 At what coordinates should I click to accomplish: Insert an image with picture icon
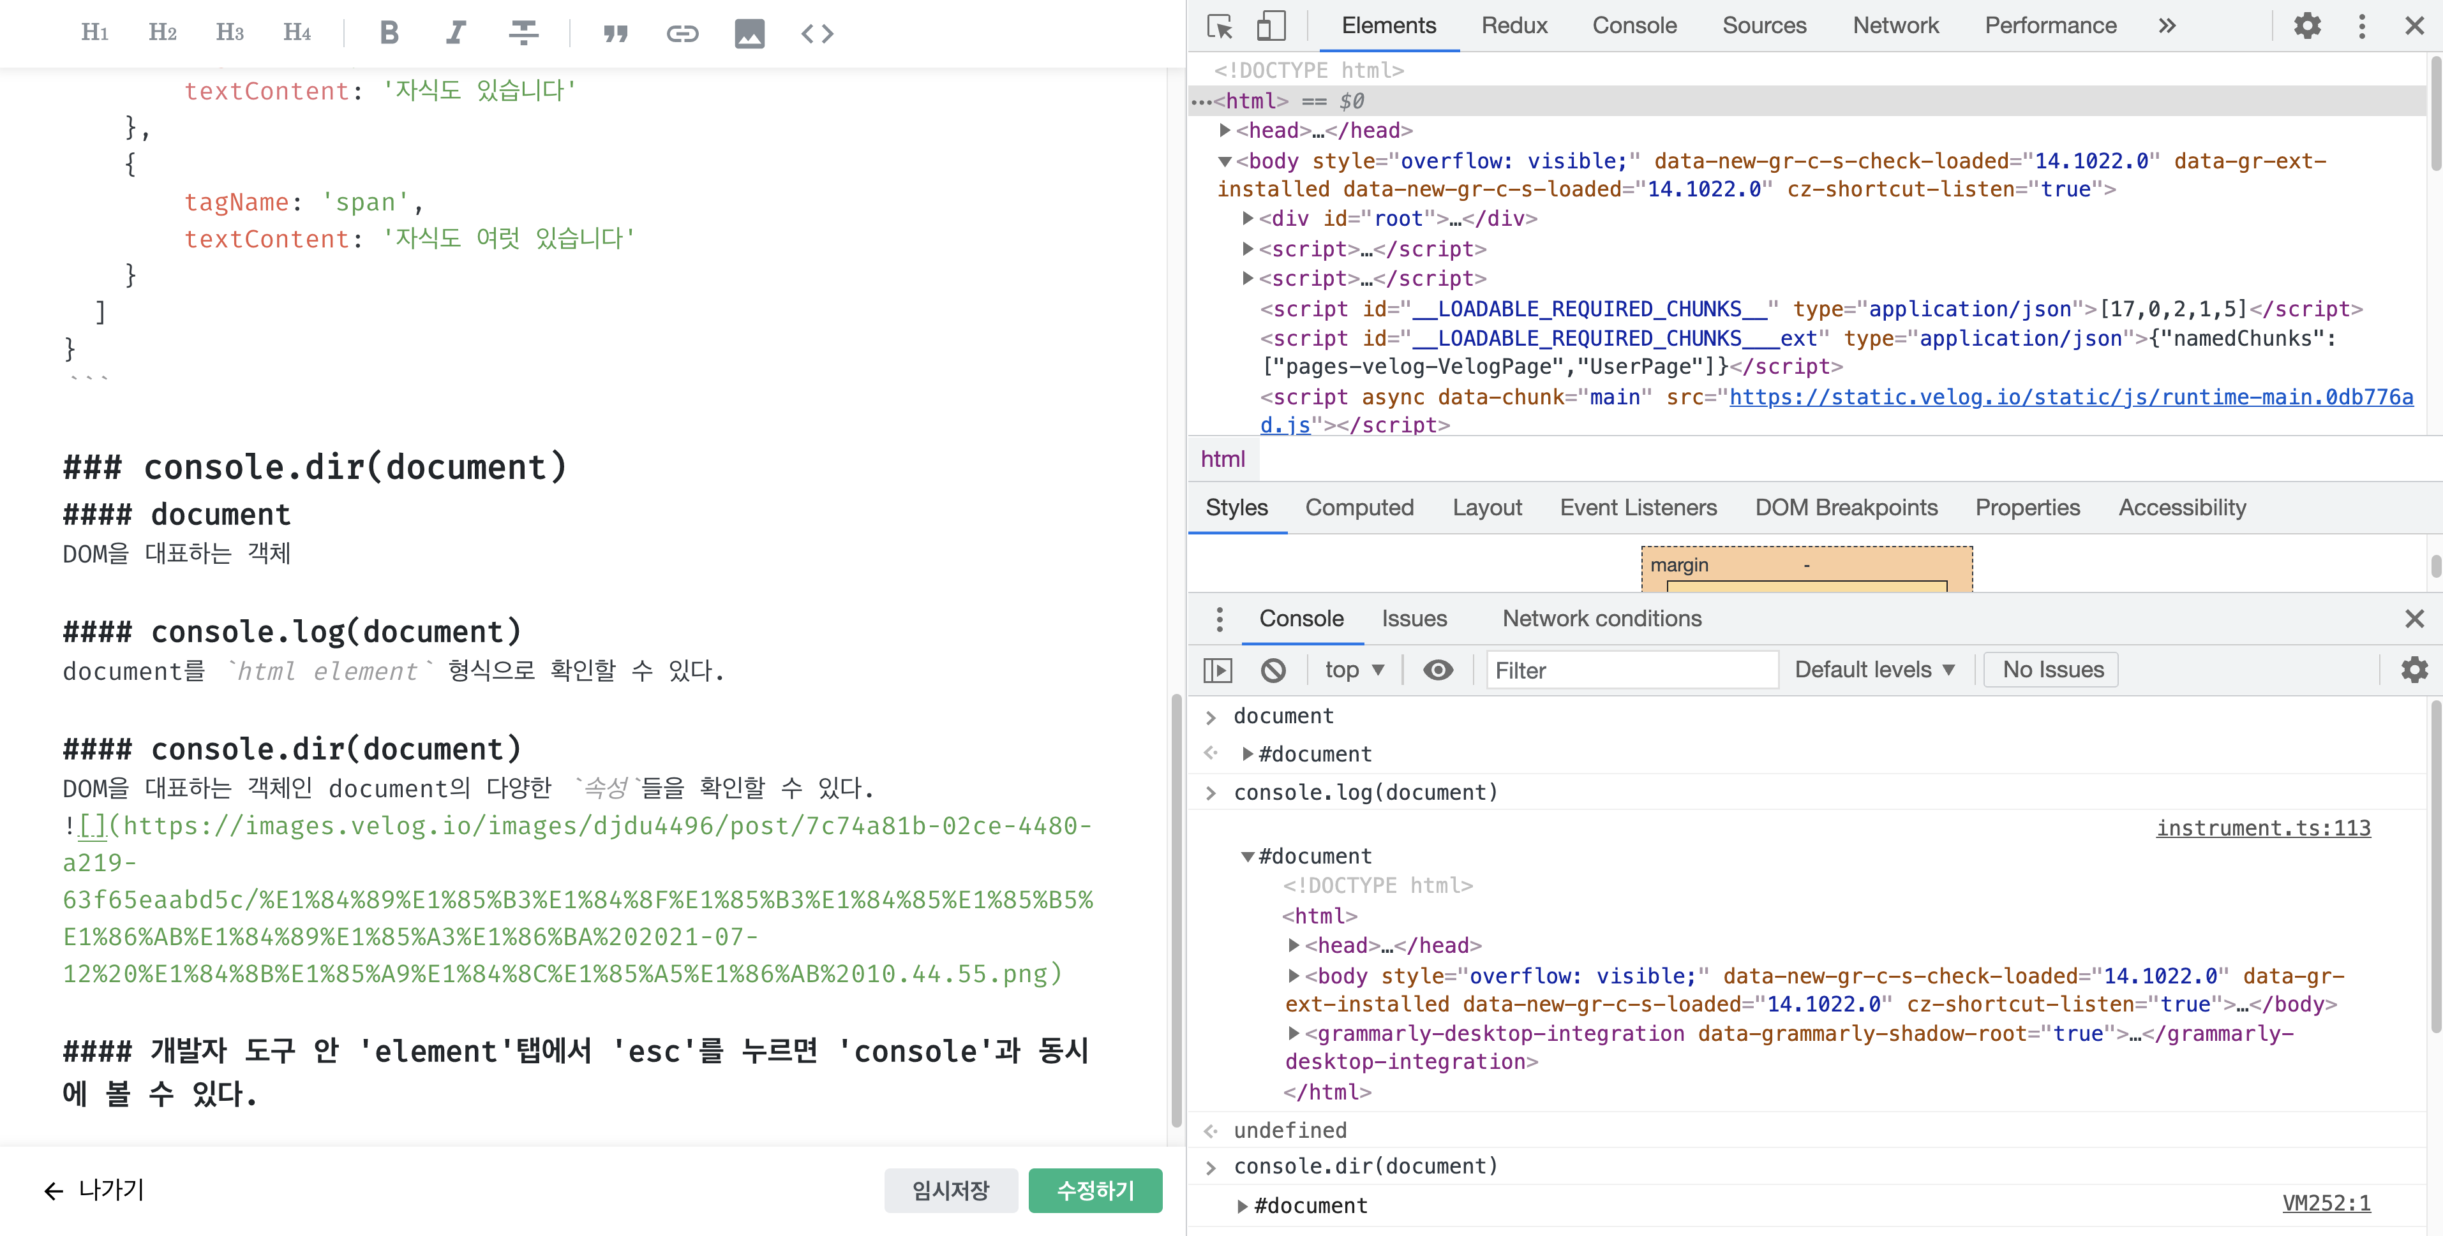(749, 34)
